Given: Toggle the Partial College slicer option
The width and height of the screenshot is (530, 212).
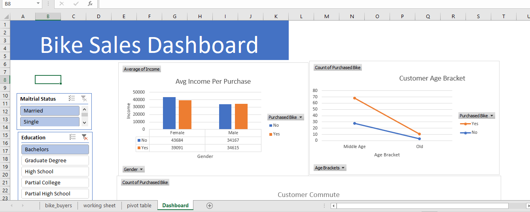Looking at the screenshot, I should click(x=55, y=183).
